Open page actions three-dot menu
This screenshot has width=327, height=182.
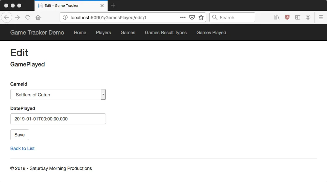pyautogui.click(x=183, y=17)
